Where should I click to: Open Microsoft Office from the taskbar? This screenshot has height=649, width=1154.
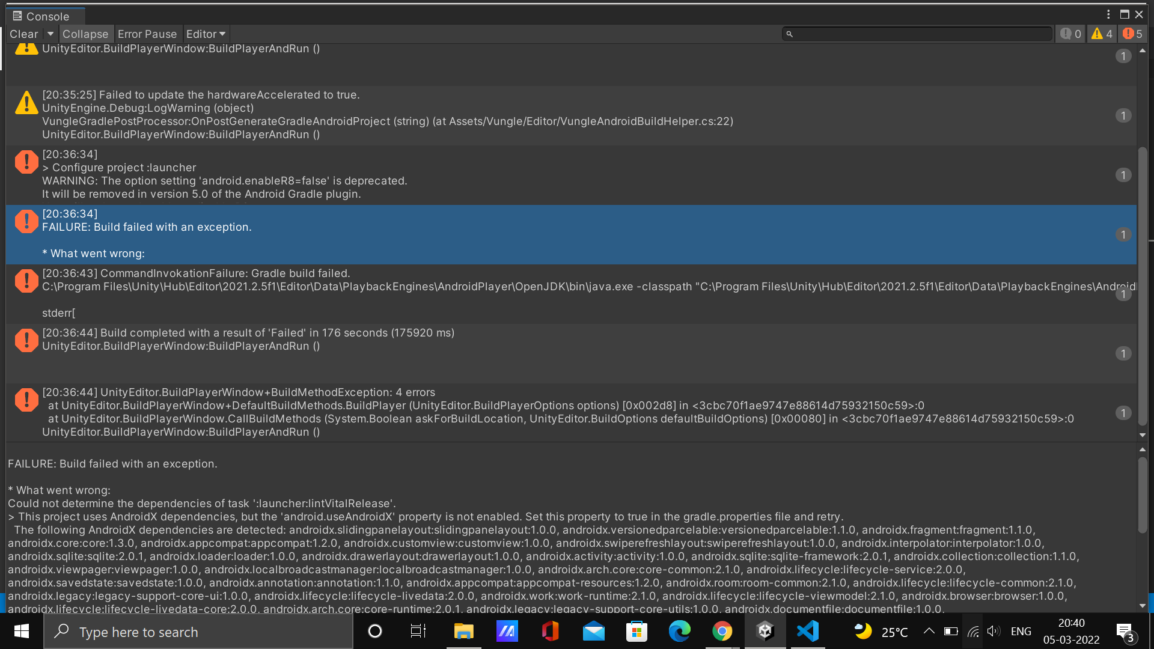[x=551, y=631]
